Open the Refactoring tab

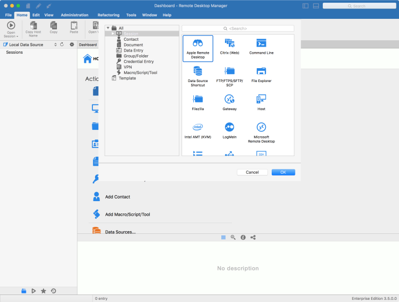(108, 15)
